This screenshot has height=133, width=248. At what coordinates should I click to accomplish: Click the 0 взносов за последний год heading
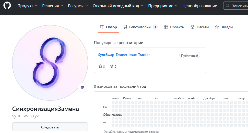tap(120, 86)
